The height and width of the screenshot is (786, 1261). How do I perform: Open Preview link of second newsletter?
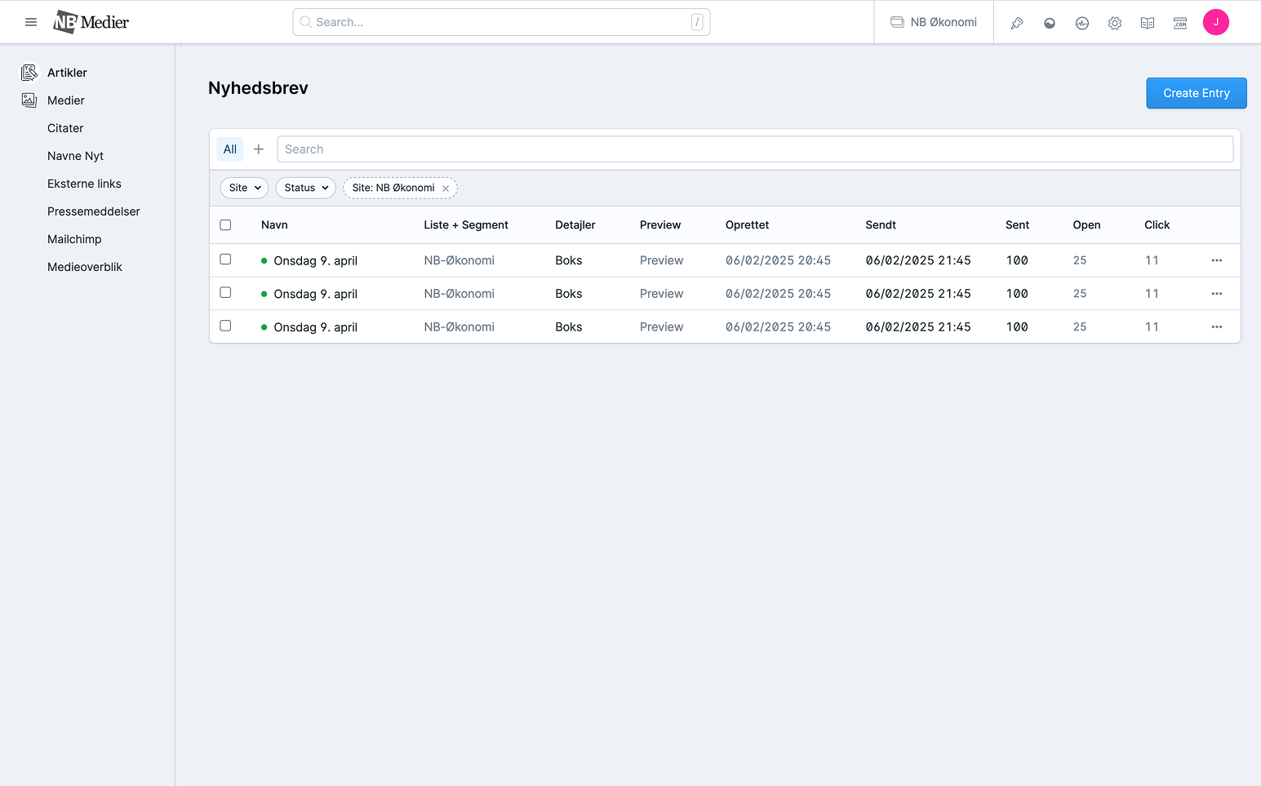[x=661, y=294]
